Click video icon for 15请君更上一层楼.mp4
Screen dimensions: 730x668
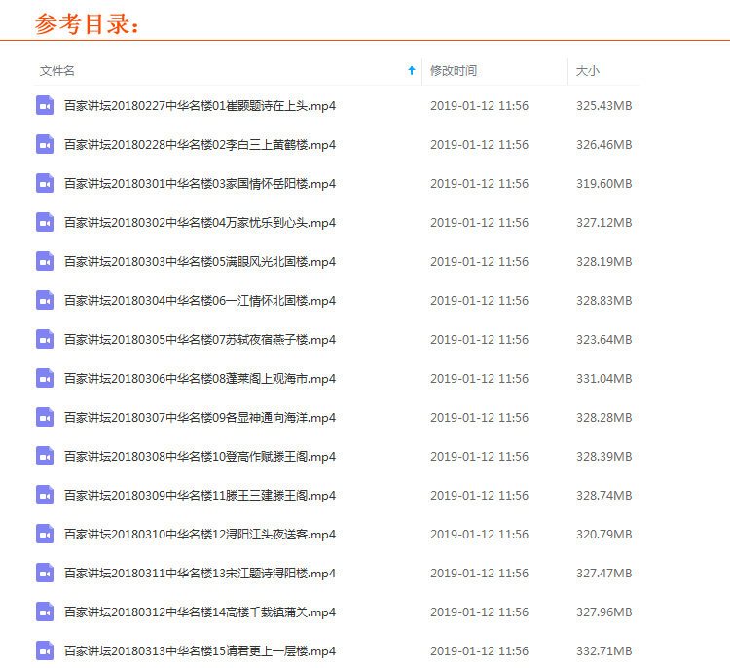coord(45,650)
